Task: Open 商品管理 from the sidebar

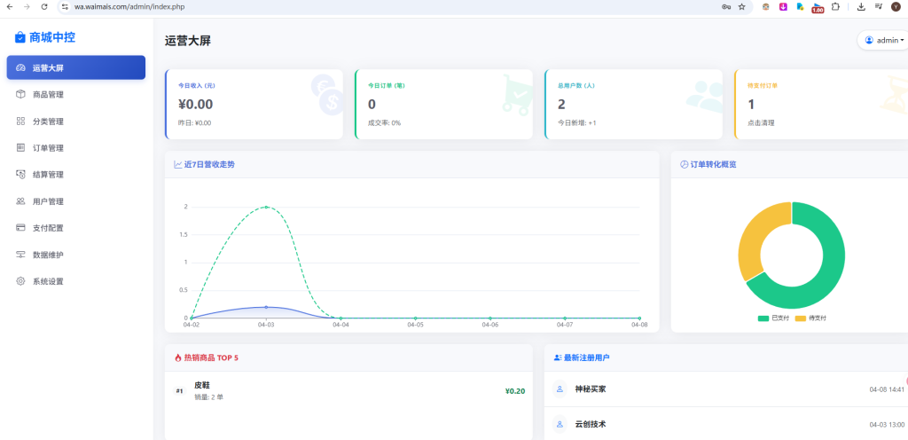Action: click(x=47, y=94)
